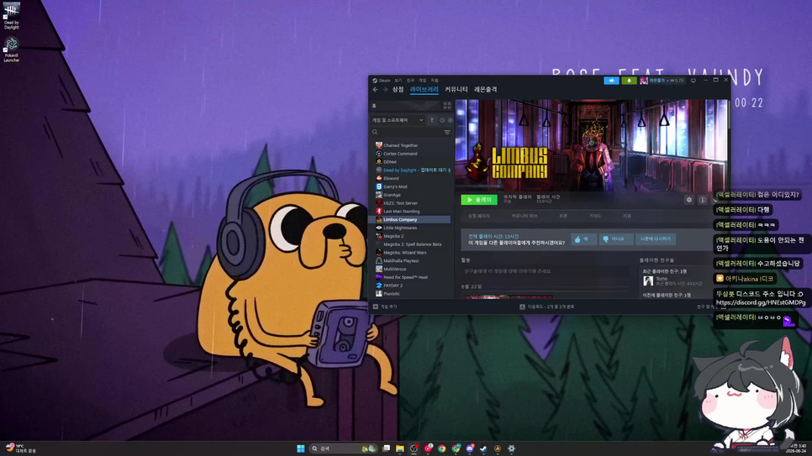Select PAYDAY 2 in library list
The height and width of the screenshot is (456, 812).
413,286
